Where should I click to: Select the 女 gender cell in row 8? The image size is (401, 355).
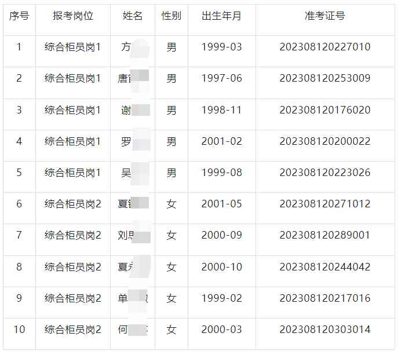click(x=171, y=267)
